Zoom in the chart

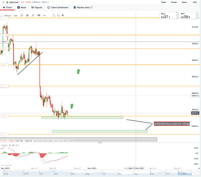(58, 15)
